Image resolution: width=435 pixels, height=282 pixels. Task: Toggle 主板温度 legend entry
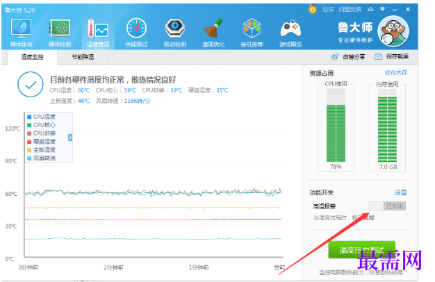click(41, 150)
